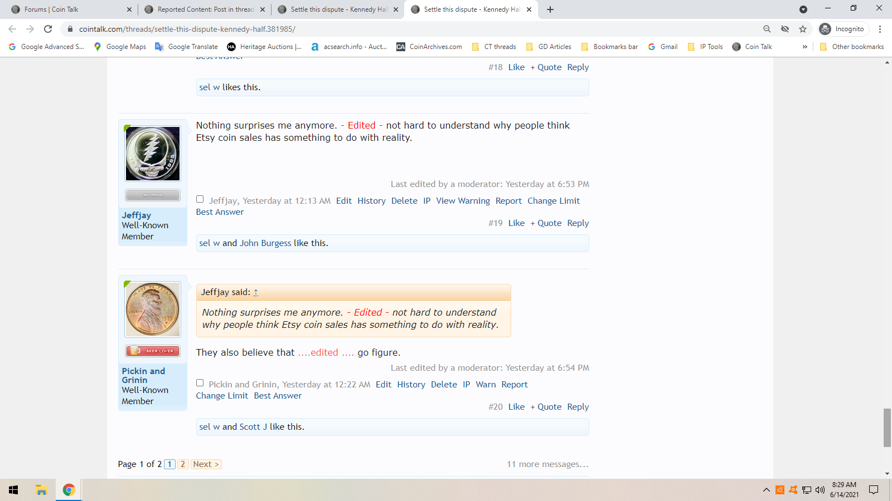This screenshot has width=892, height=501.
Task: Open the browser zoom magnifier icon
Action: 767,29
